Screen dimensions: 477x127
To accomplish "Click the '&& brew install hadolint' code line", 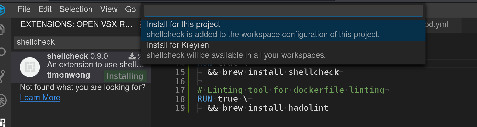I will click(268, 108).
